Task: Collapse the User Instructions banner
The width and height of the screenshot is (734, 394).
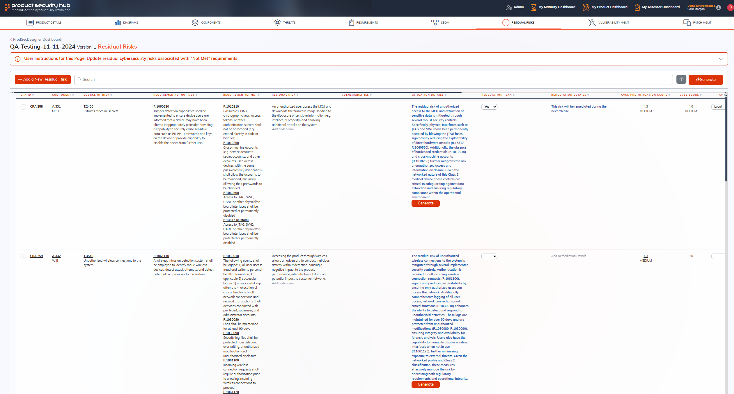Action: coord(721,59)
